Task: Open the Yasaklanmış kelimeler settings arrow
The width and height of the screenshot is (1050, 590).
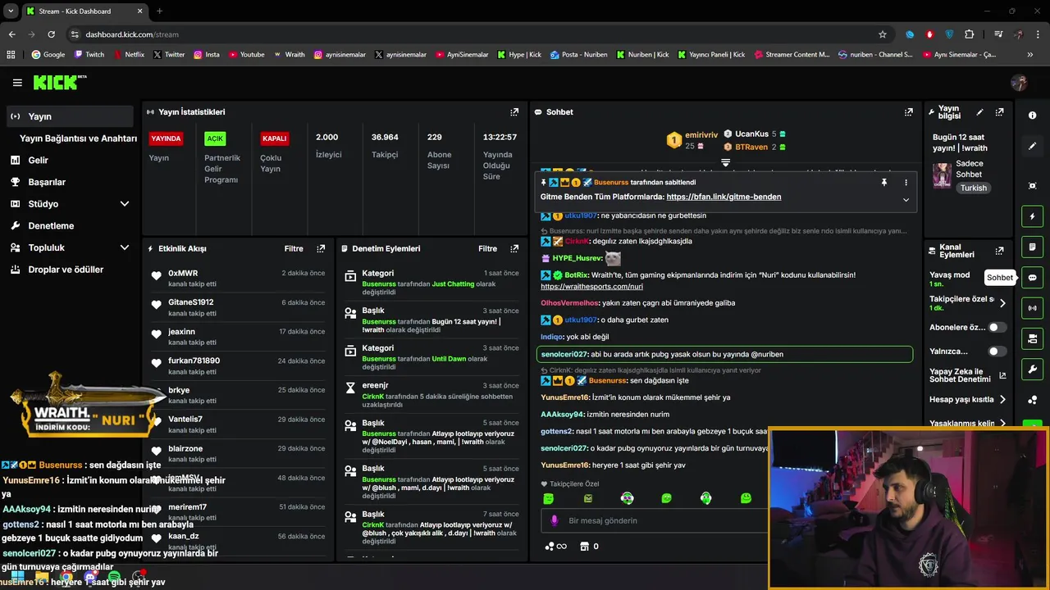Action: pos(1002,424)
